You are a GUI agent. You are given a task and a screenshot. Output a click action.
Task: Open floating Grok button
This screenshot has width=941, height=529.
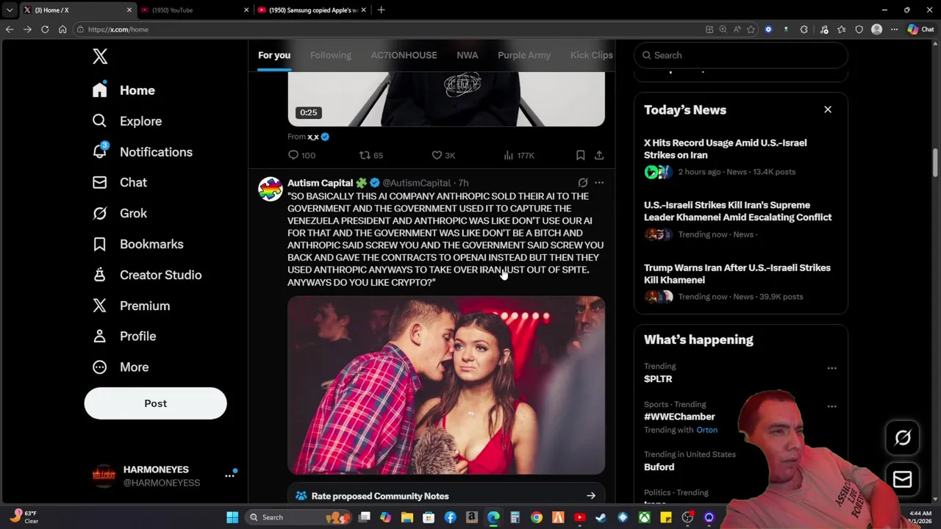click(x=902, y=439)
